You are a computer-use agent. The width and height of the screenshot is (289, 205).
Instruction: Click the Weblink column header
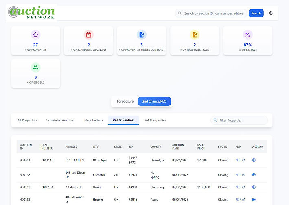(x=258, y=147)
